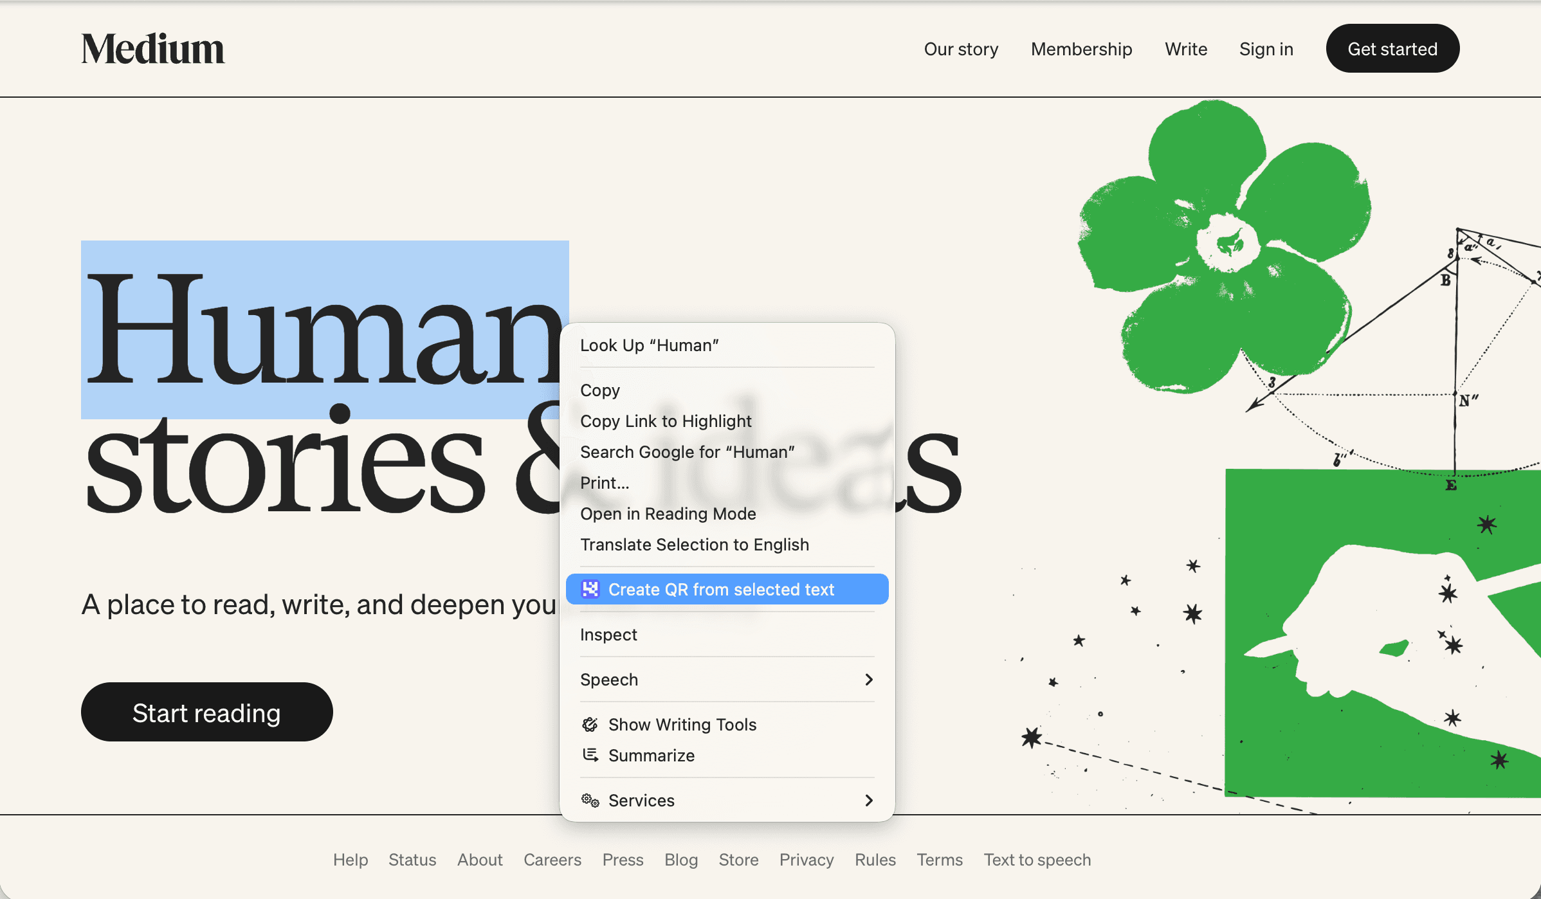This screenshot has height=899, width=1541.
Task: Select Translate Selection to English
Action: (727, 545)
